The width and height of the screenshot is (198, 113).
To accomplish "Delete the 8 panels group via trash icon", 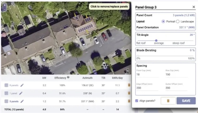I will point(129,85).
